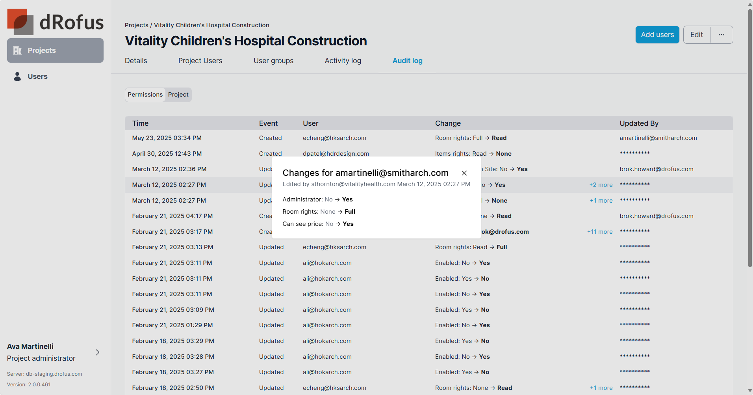753x395 pixels.
Task: Expand the "+11 more" changes link
Action: 599,232
